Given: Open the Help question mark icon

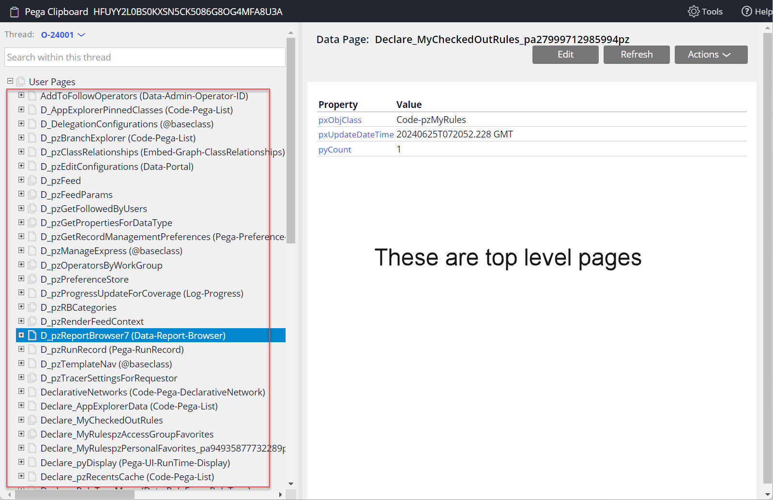Looking at the screenshot, I should tap(746, 11).
